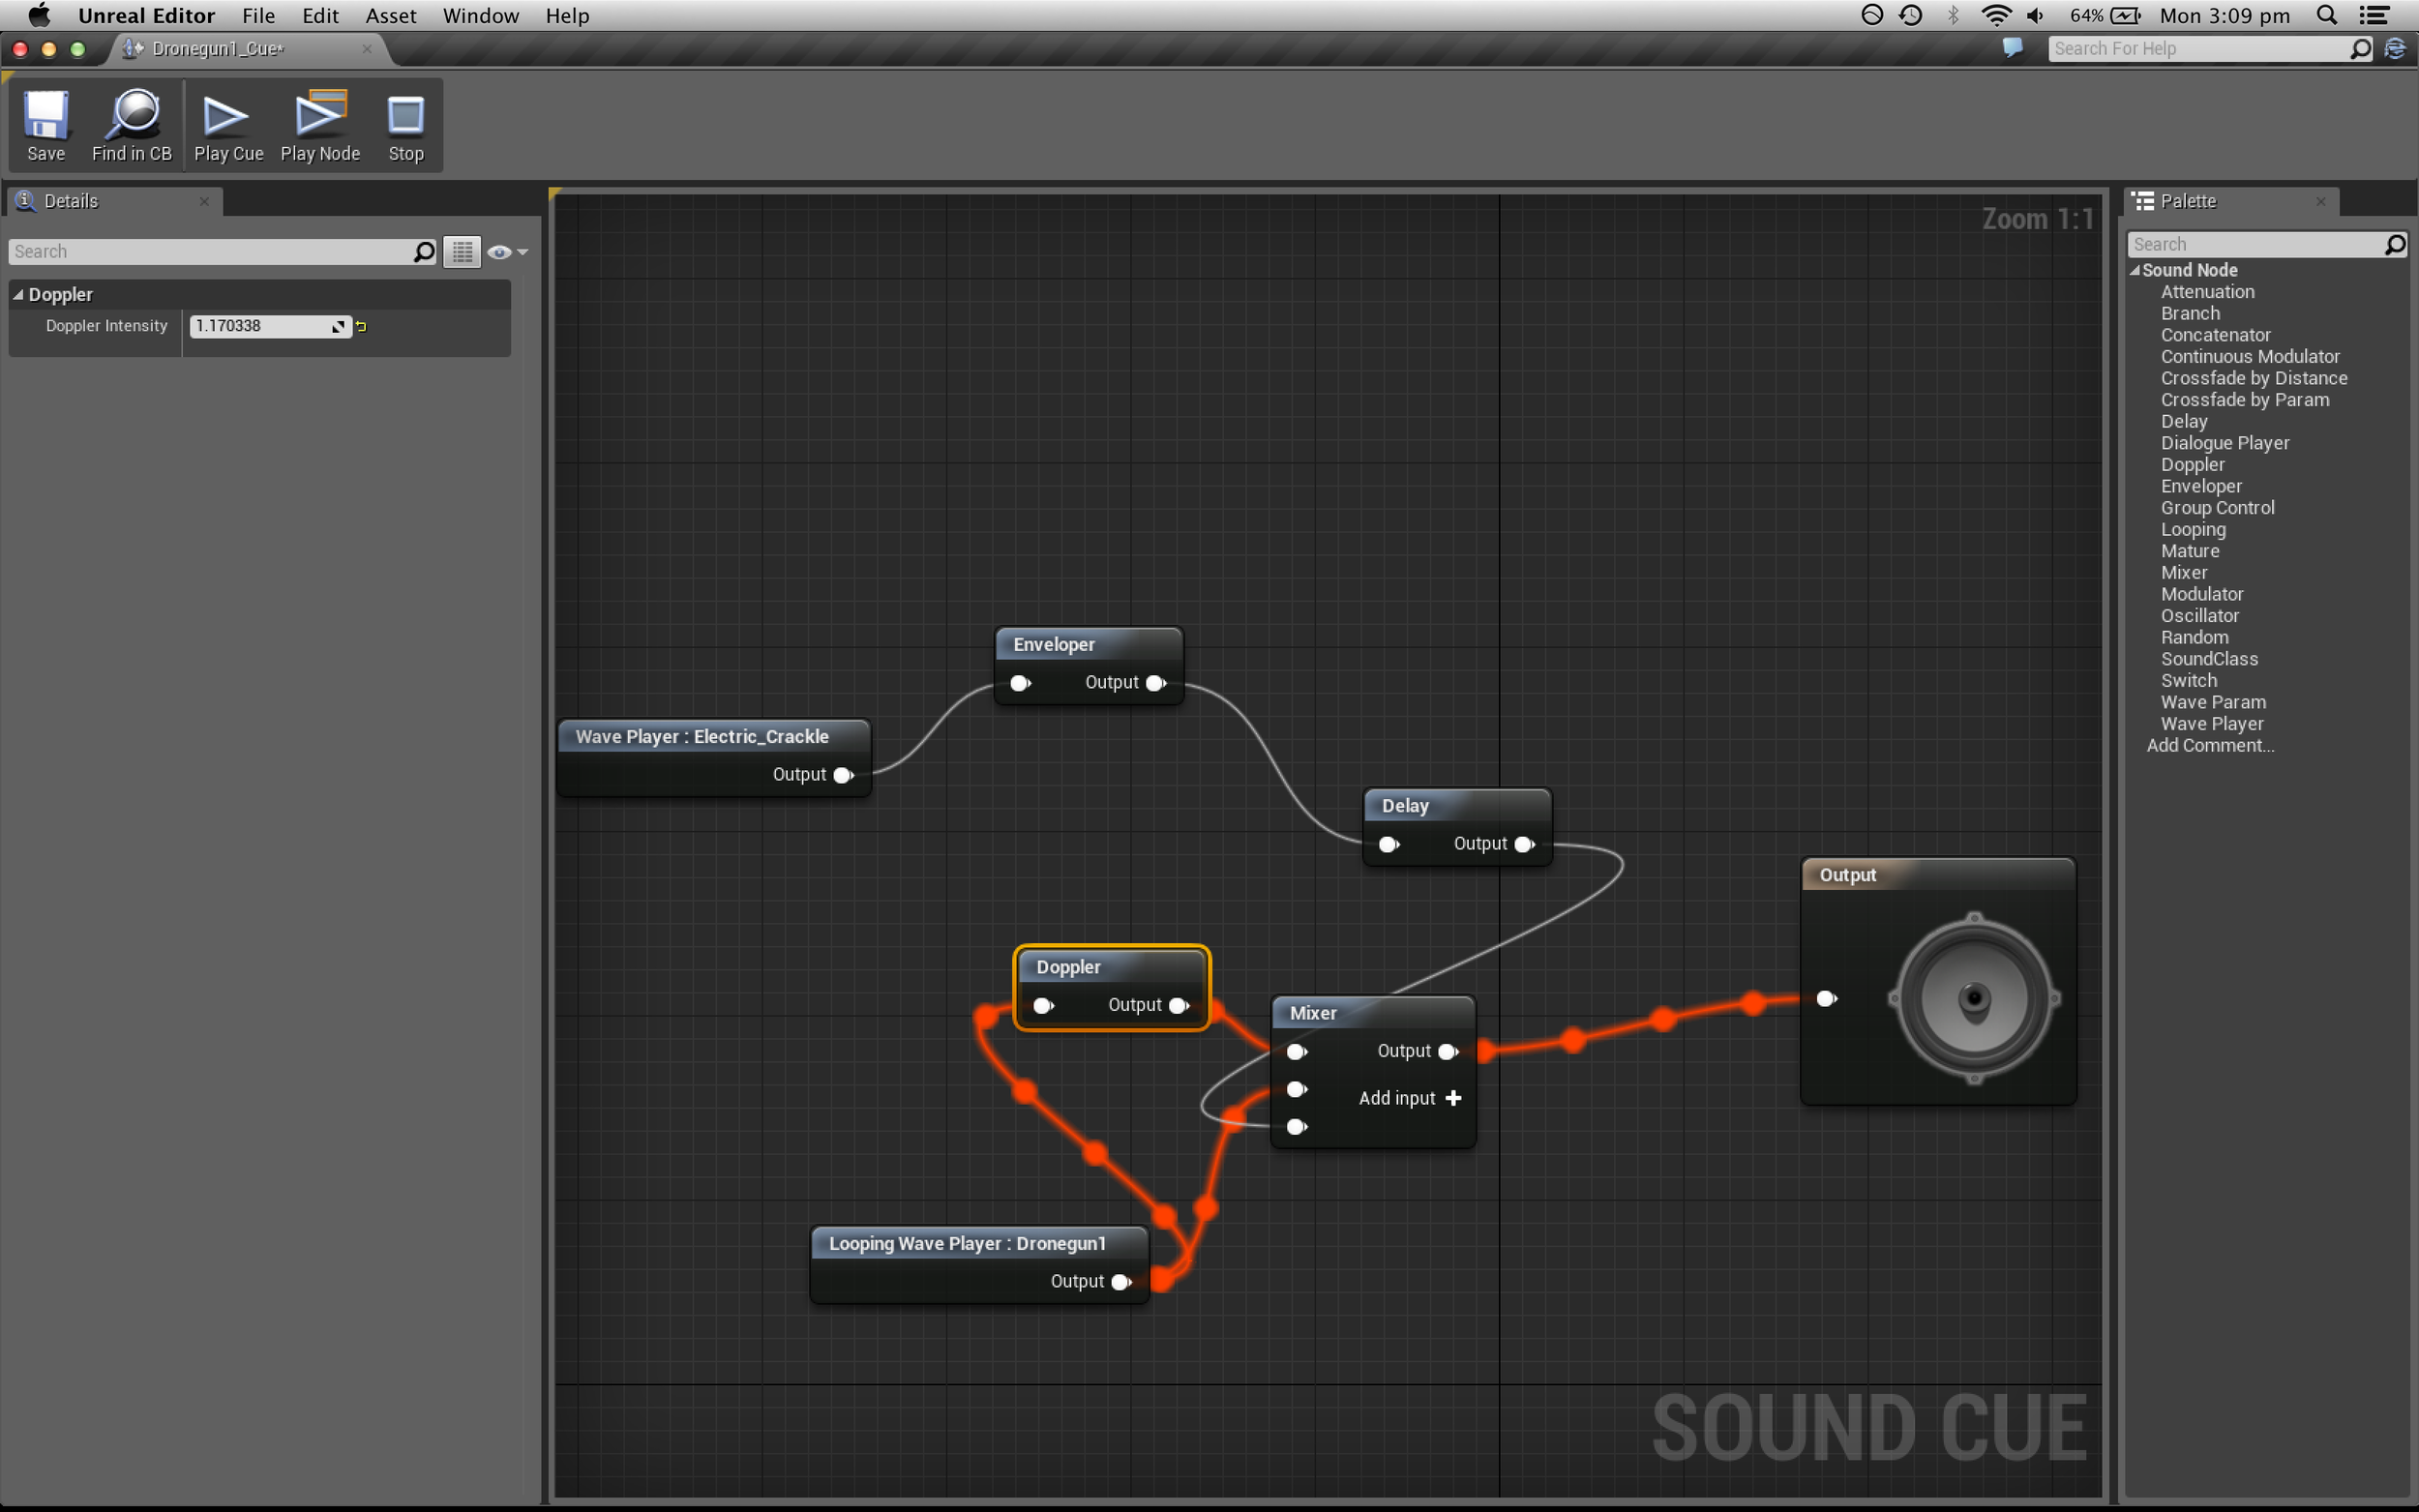The width and height of the screenshot is (2419, 1512).
Task: Select Crossfade by Distance in Palette
Action: [x=2253, y=378]
